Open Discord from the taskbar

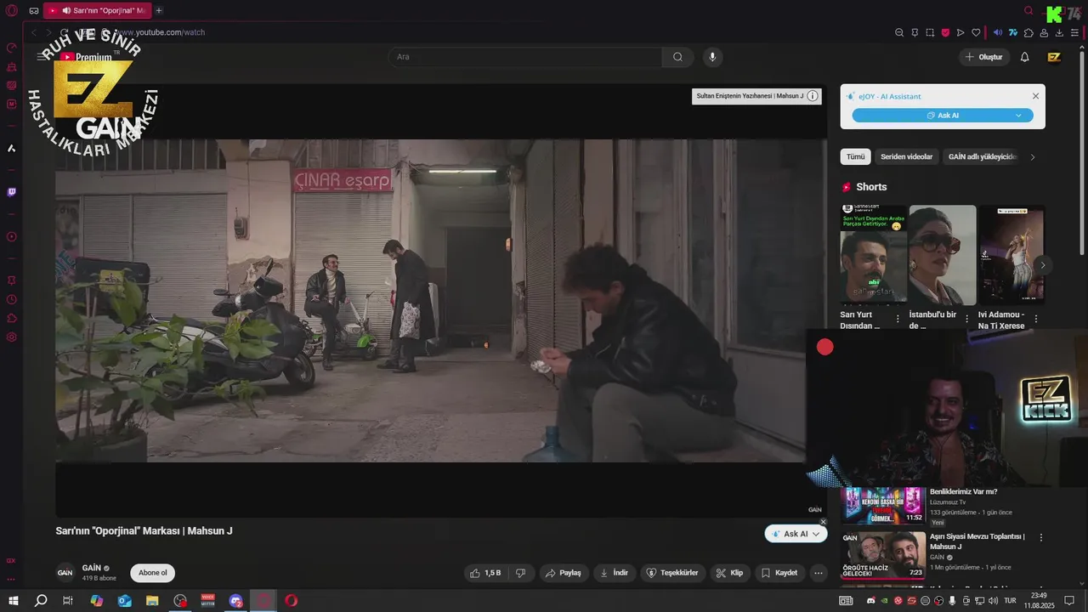click(x=236, y=601)
